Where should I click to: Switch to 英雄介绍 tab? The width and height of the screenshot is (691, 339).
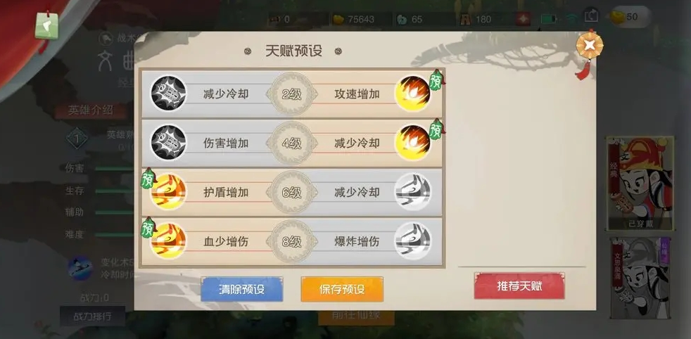pos(91,110)
